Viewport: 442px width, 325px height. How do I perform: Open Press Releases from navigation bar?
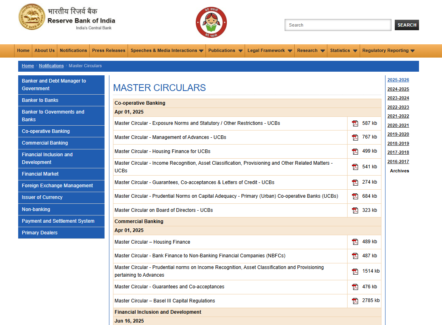[109, 51]
